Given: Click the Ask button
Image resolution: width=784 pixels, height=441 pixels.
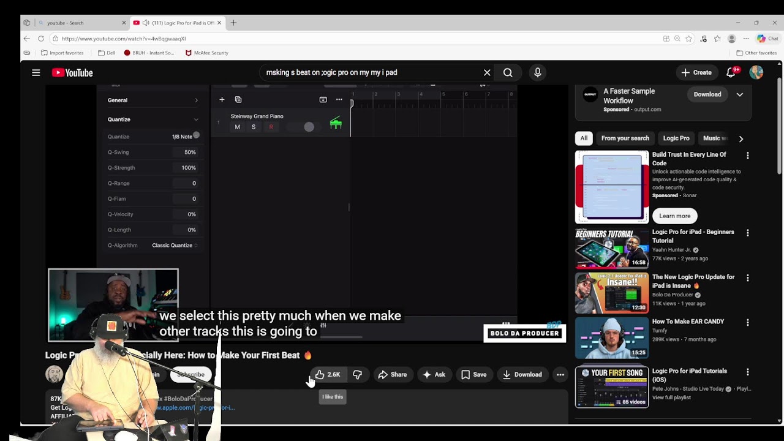Looking at the screenshot, I should (x=434, y=375).
